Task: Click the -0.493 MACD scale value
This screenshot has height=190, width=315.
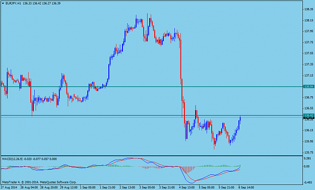Action: tap(307, 182)
